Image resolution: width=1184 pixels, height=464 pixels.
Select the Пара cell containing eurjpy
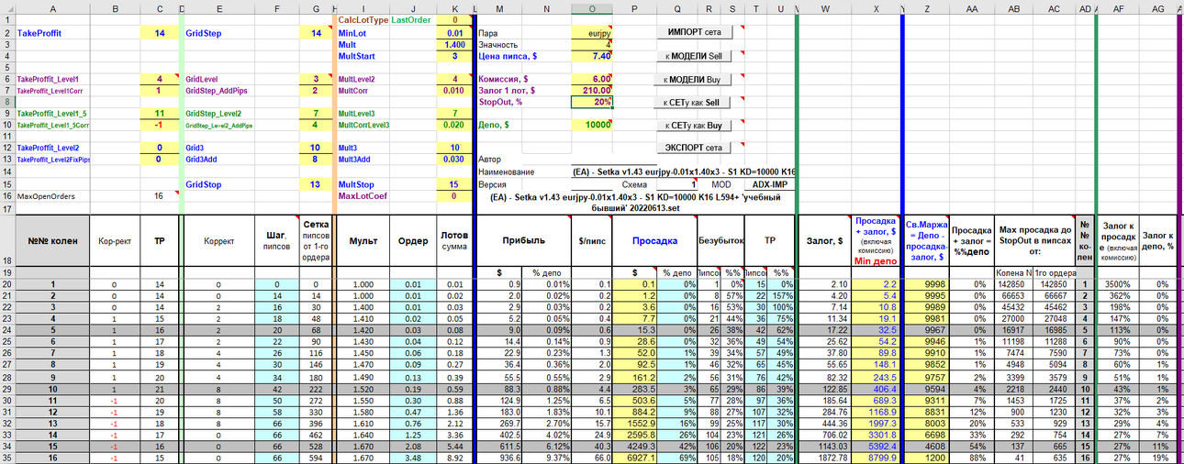[592, 32]
